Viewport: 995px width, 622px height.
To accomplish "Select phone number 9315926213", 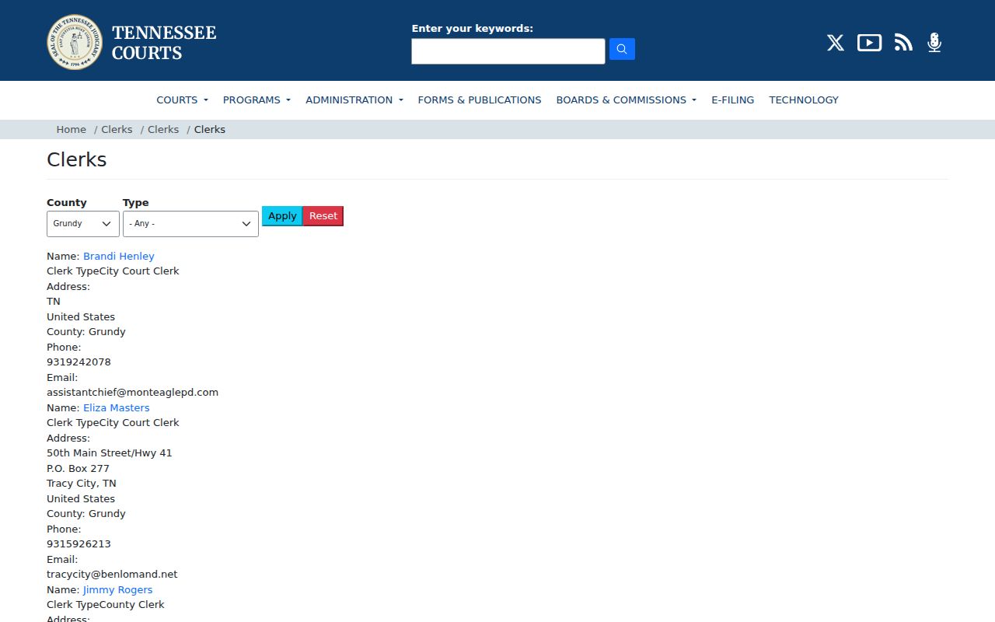I will [x=79, y=543].
